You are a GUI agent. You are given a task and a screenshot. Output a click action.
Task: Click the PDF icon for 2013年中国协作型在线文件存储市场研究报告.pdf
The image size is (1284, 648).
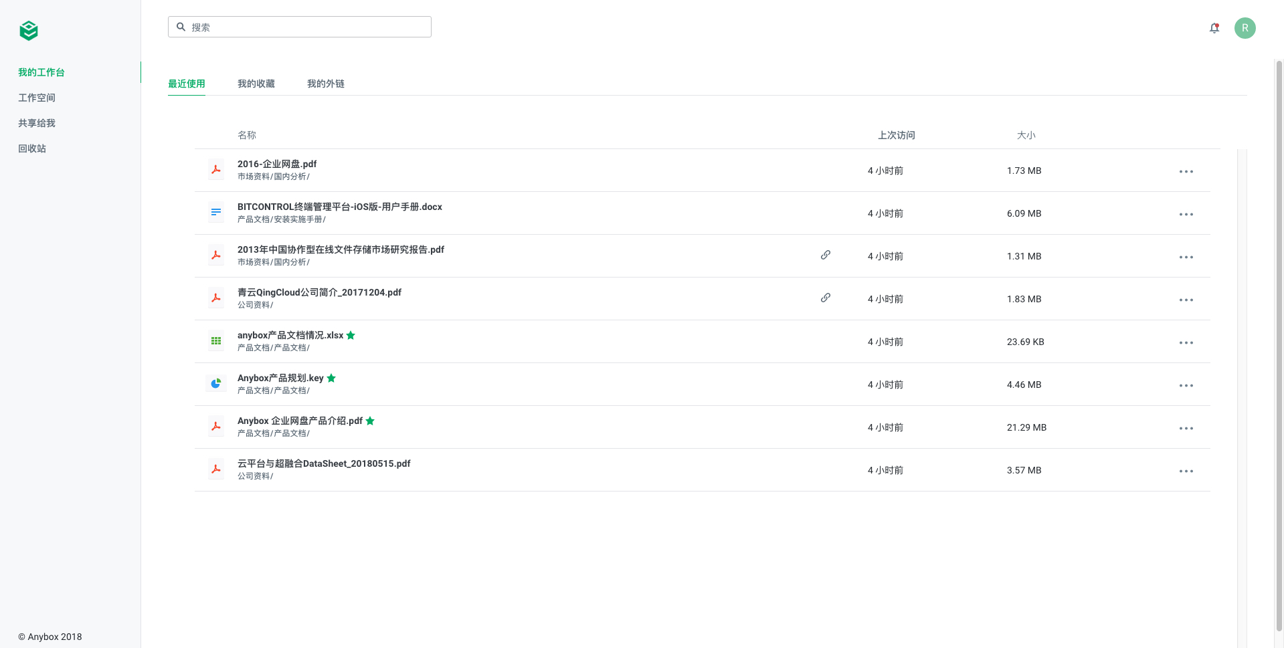click(x=216, y=255)
